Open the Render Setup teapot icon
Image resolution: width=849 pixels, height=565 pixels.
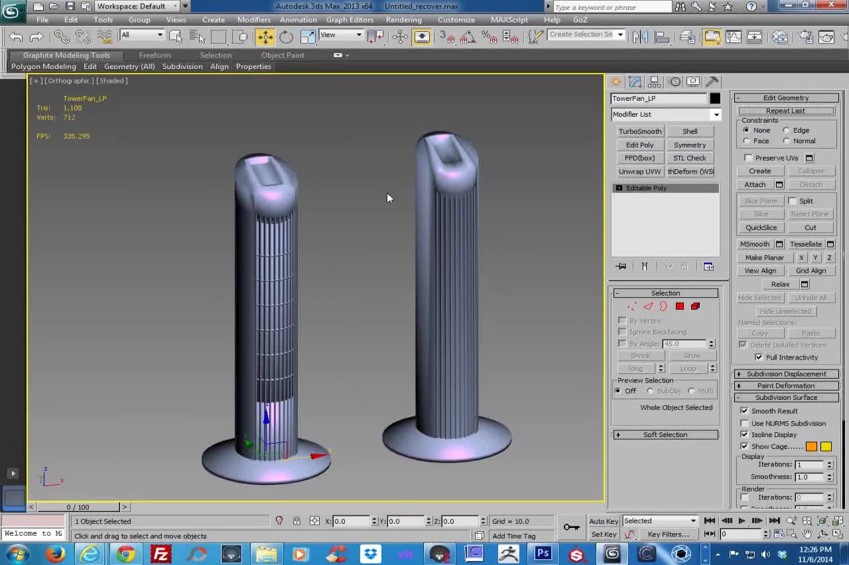(806, 37)
